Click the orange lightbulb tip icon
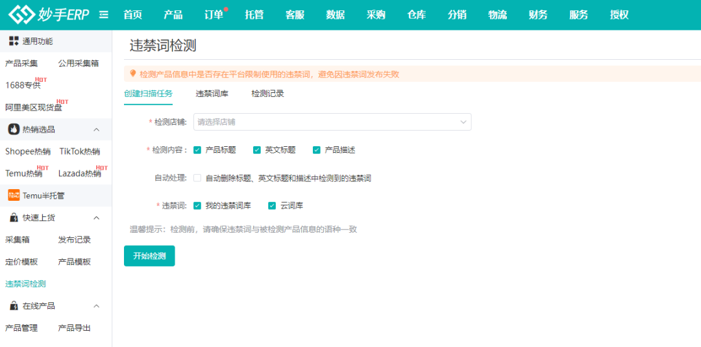Image resolution: width=701 pixels, height=347 pixels. pos(133,73)
